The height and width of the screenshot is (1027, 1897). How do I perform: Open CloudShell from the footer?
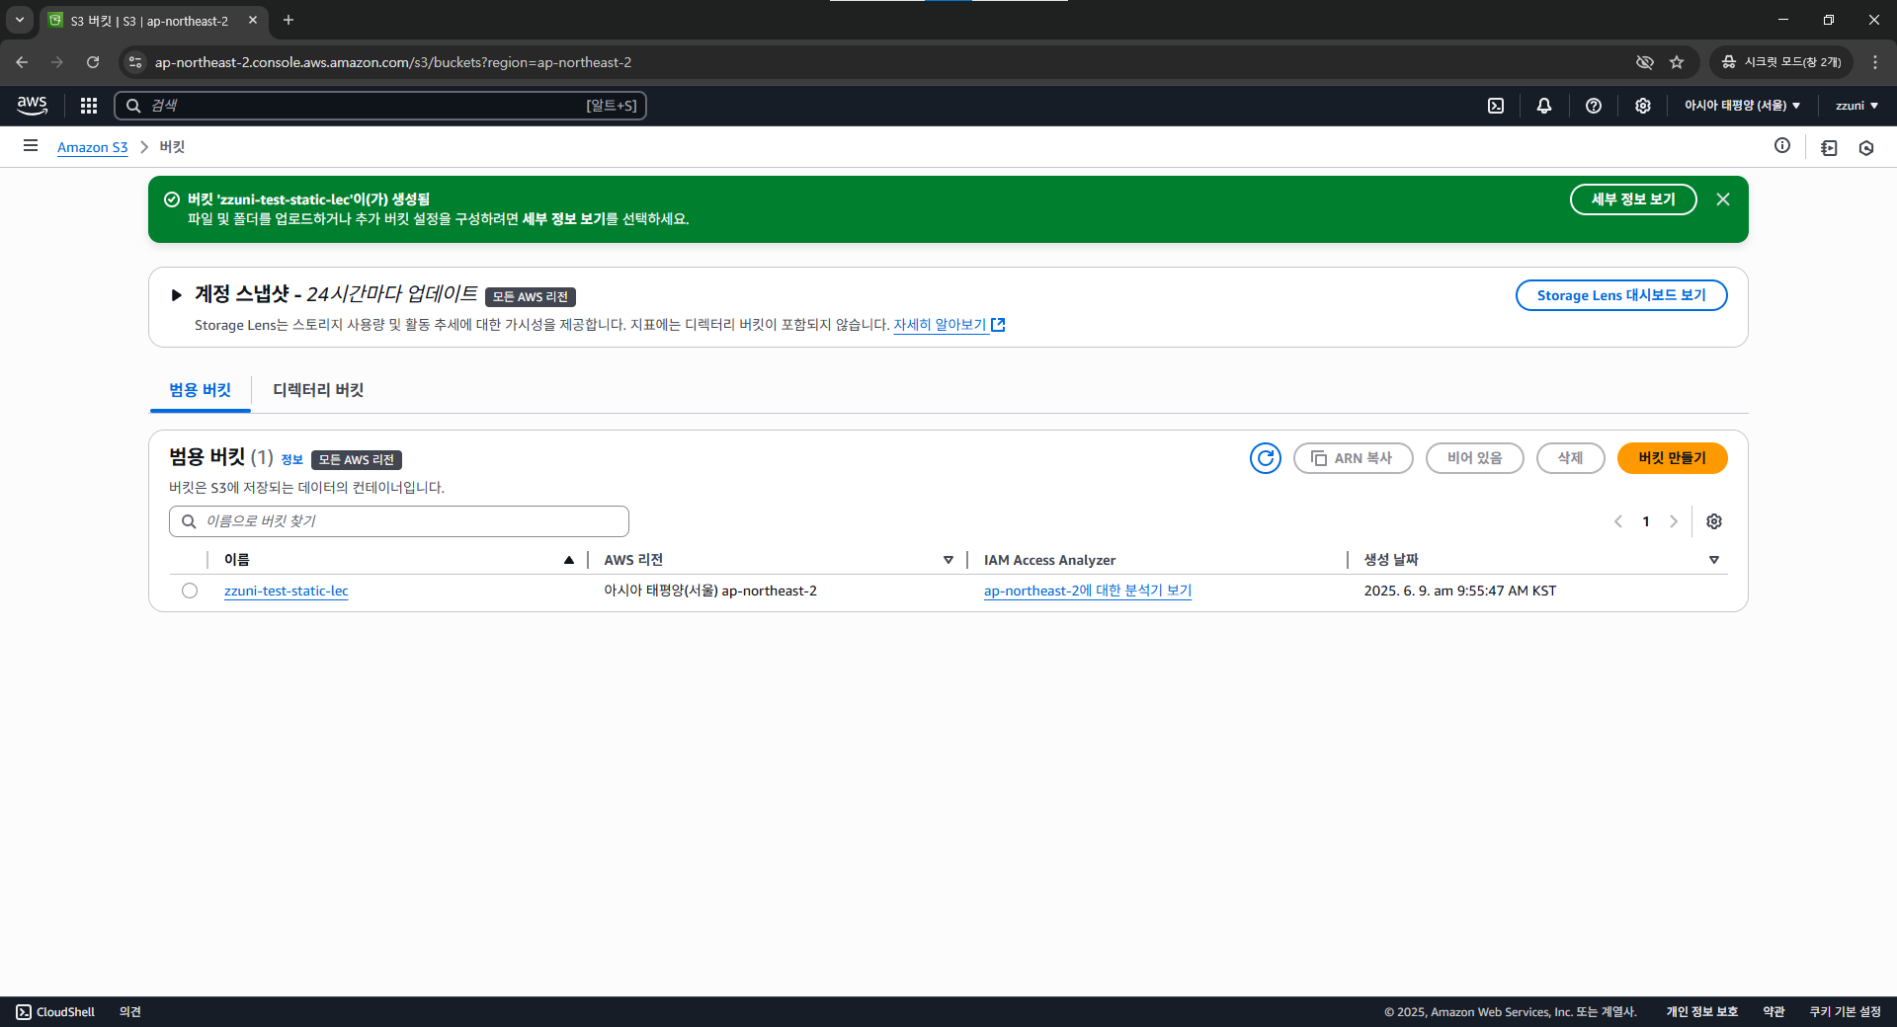pyautogui.click(x=55, y=1012)
